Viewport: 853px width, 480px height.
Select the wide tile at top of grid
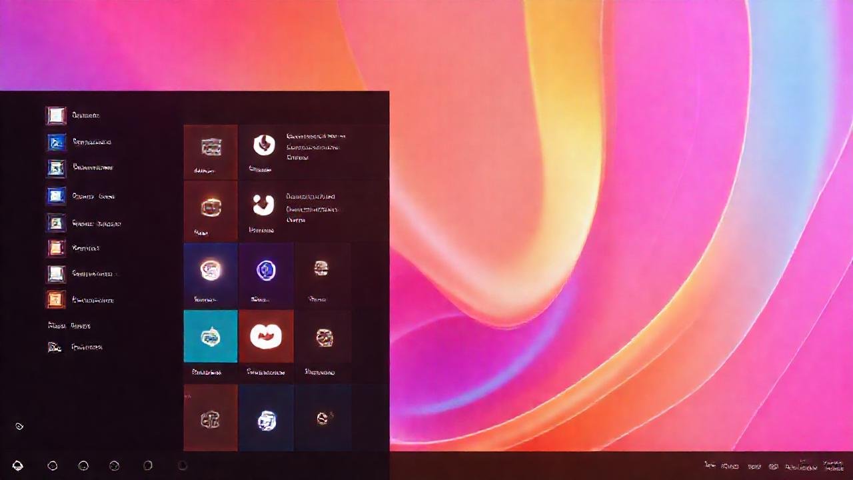tap(313, 151)
